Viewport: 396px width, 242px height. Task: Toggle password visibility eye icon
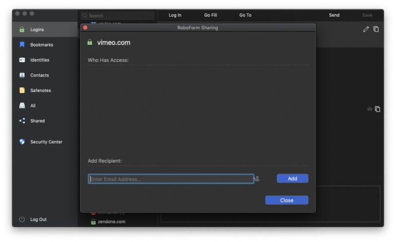[x=370, y=109]
